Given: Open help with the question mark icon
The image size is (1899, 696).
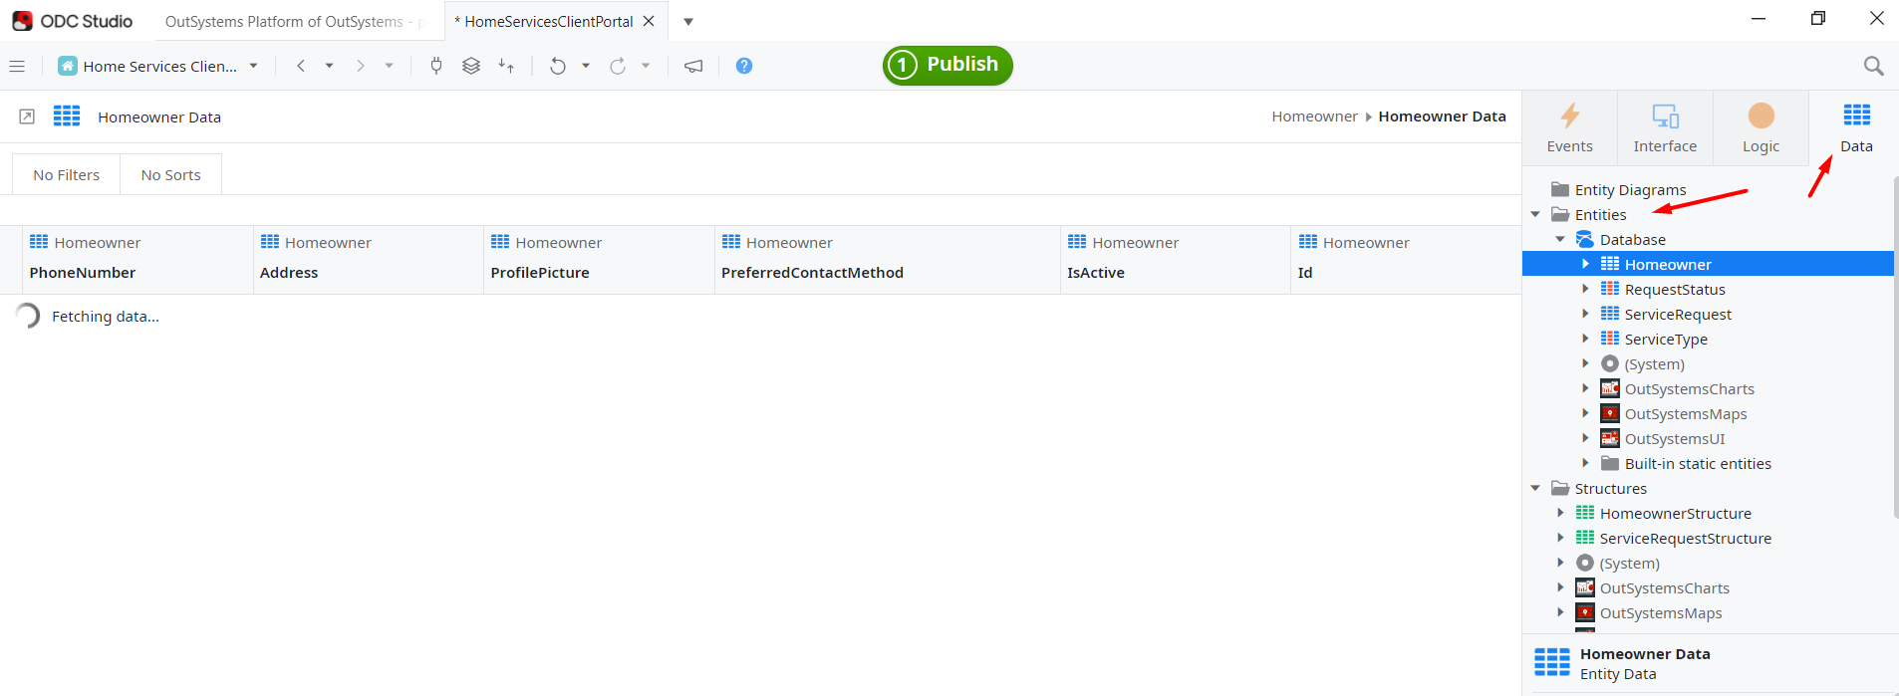Looking at the screenshot, I should [x=744, y=66].
